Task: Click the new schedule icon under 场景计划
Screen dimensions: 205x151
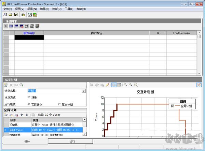Action: point(6,85)
